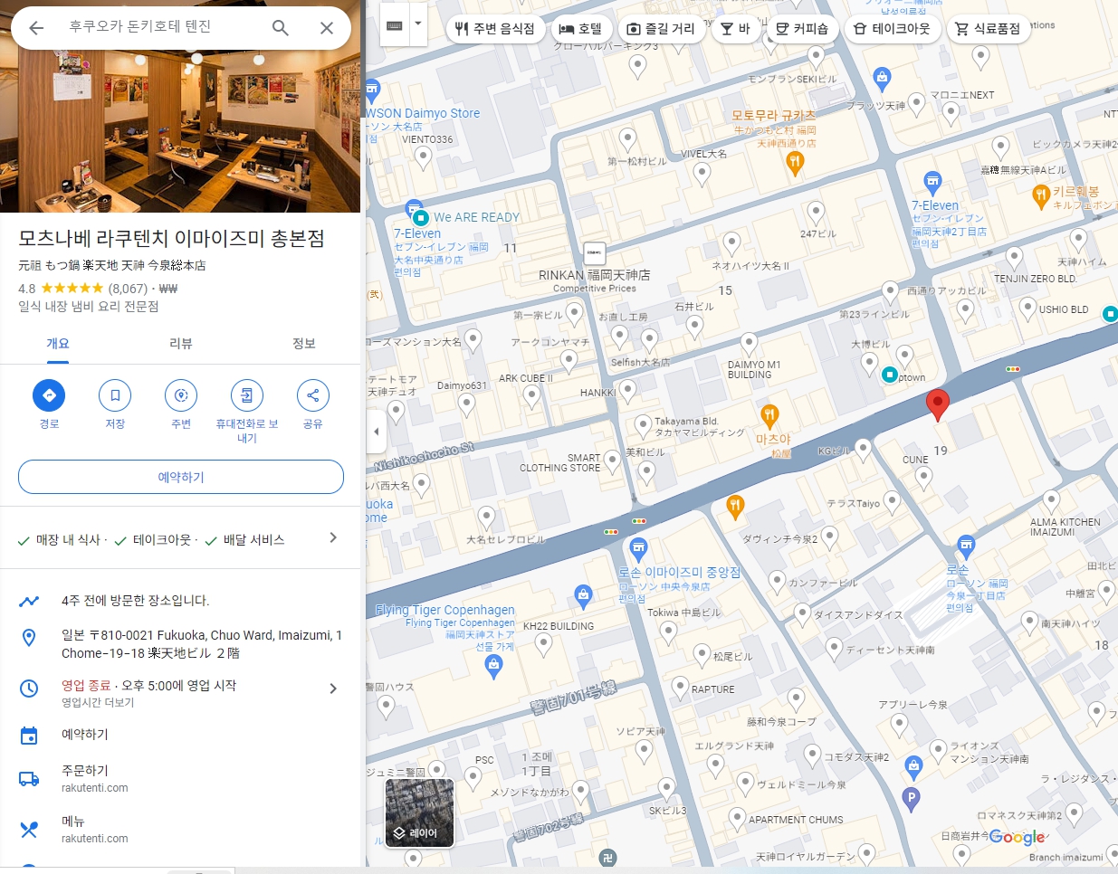Open 주문하기 rakutenti.com link
The image size is (1118, 874).
[x=180, y=778]
